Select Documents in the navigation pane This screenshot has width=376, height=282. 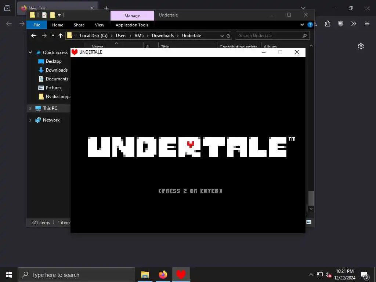pyautogui.click(x=57, y=79)
